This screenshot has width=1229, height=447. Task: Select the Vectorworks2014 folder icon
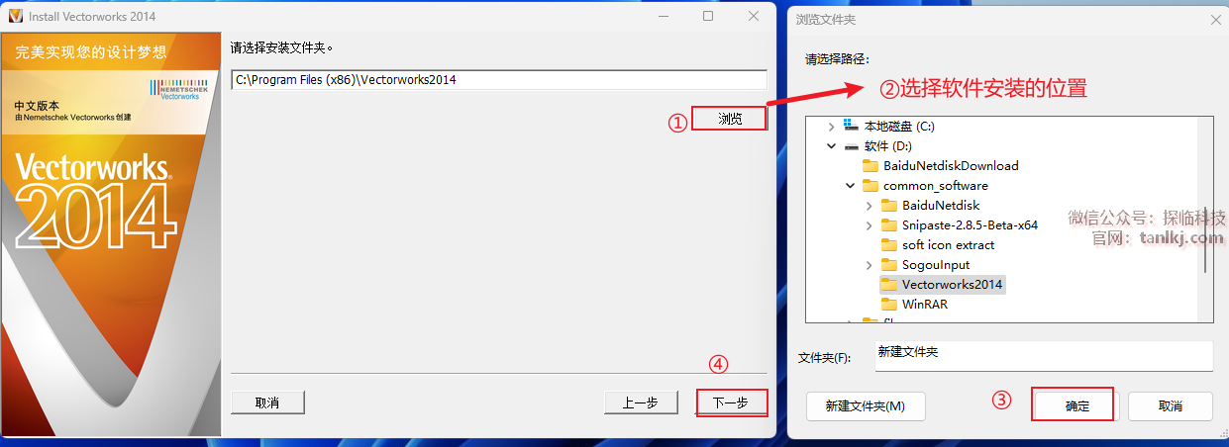point(888,285)
